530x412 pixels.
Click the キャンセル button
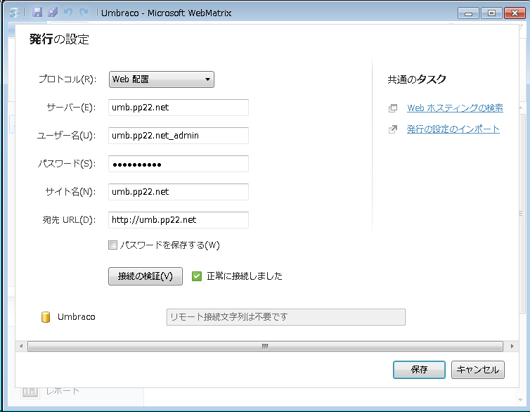(478, 370)
